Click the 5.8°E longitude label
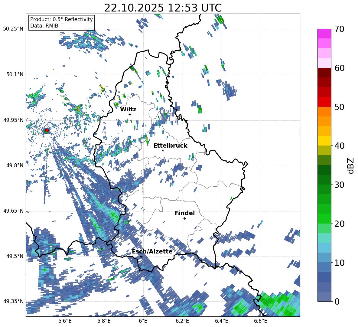 coord(104,321)
